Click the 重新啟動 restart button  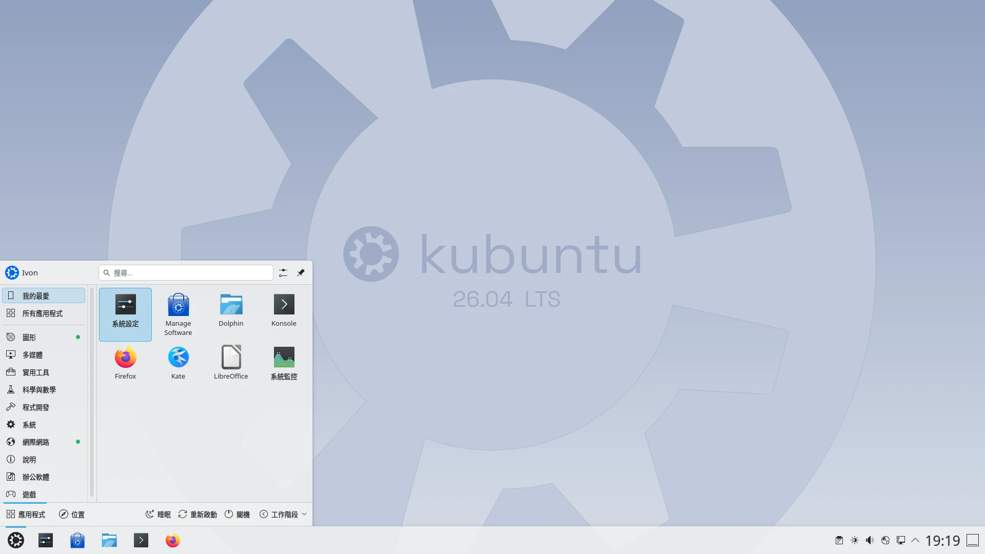pos(198,515)
